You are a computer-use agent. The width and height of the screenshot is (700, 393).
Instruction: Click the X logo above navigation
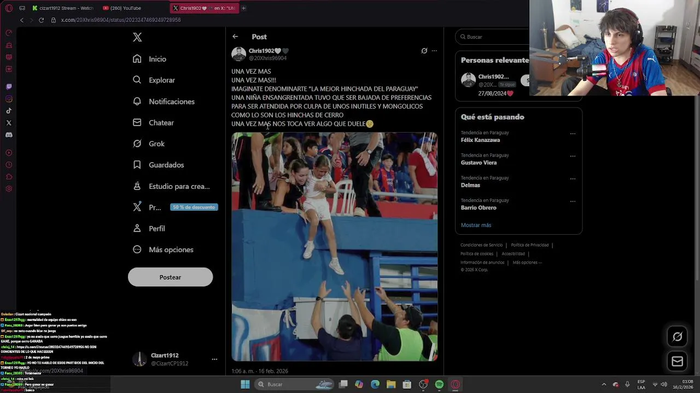[x=137, y=37]
